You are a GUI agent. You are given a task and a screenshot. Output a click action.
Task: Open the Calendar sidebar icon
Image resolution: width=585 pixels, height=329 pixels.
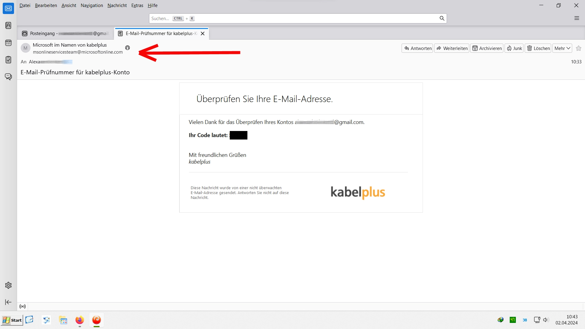pyautogui.click(x=8, y=43)
